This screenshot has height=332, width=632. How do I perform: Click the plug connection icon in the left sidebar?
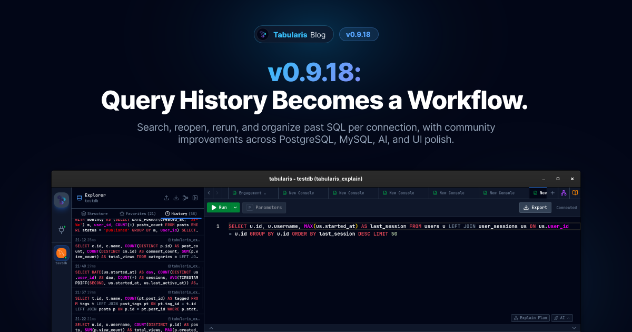(61, 230)
